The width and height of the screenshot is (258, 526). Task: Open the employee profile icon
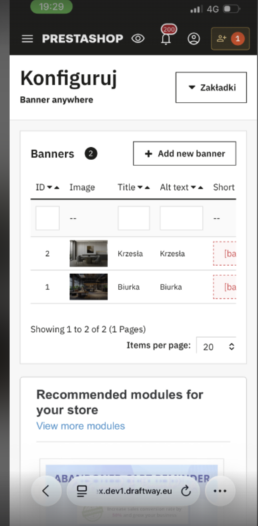[193, 39]
